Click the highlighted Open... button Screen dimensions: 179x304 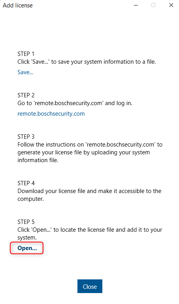coord(27,248)
